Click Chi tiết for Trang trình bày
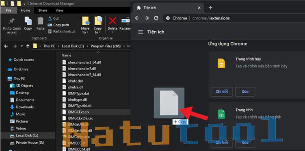The width and height of the screenshot is (305, 151). (222, 91)
